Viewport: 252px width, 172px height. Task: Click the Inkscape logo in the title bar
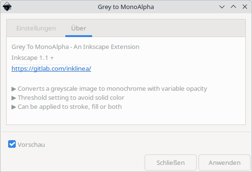(x=7, y=7)
